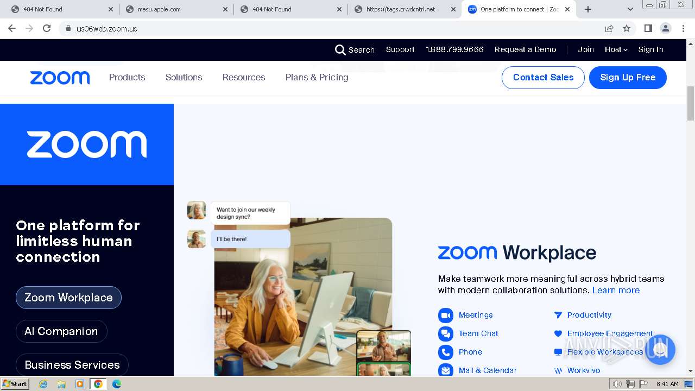Open the tab search dropdown arrow

click(630, 9)
